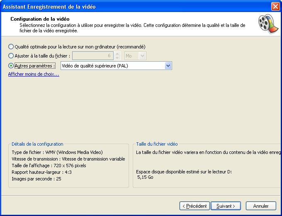Image resolution: width=282 pixels, height=216 pixels.
Task: Click the 'Assistant Enregistrement de la vidéo' title bar
Action: point(124,6)
